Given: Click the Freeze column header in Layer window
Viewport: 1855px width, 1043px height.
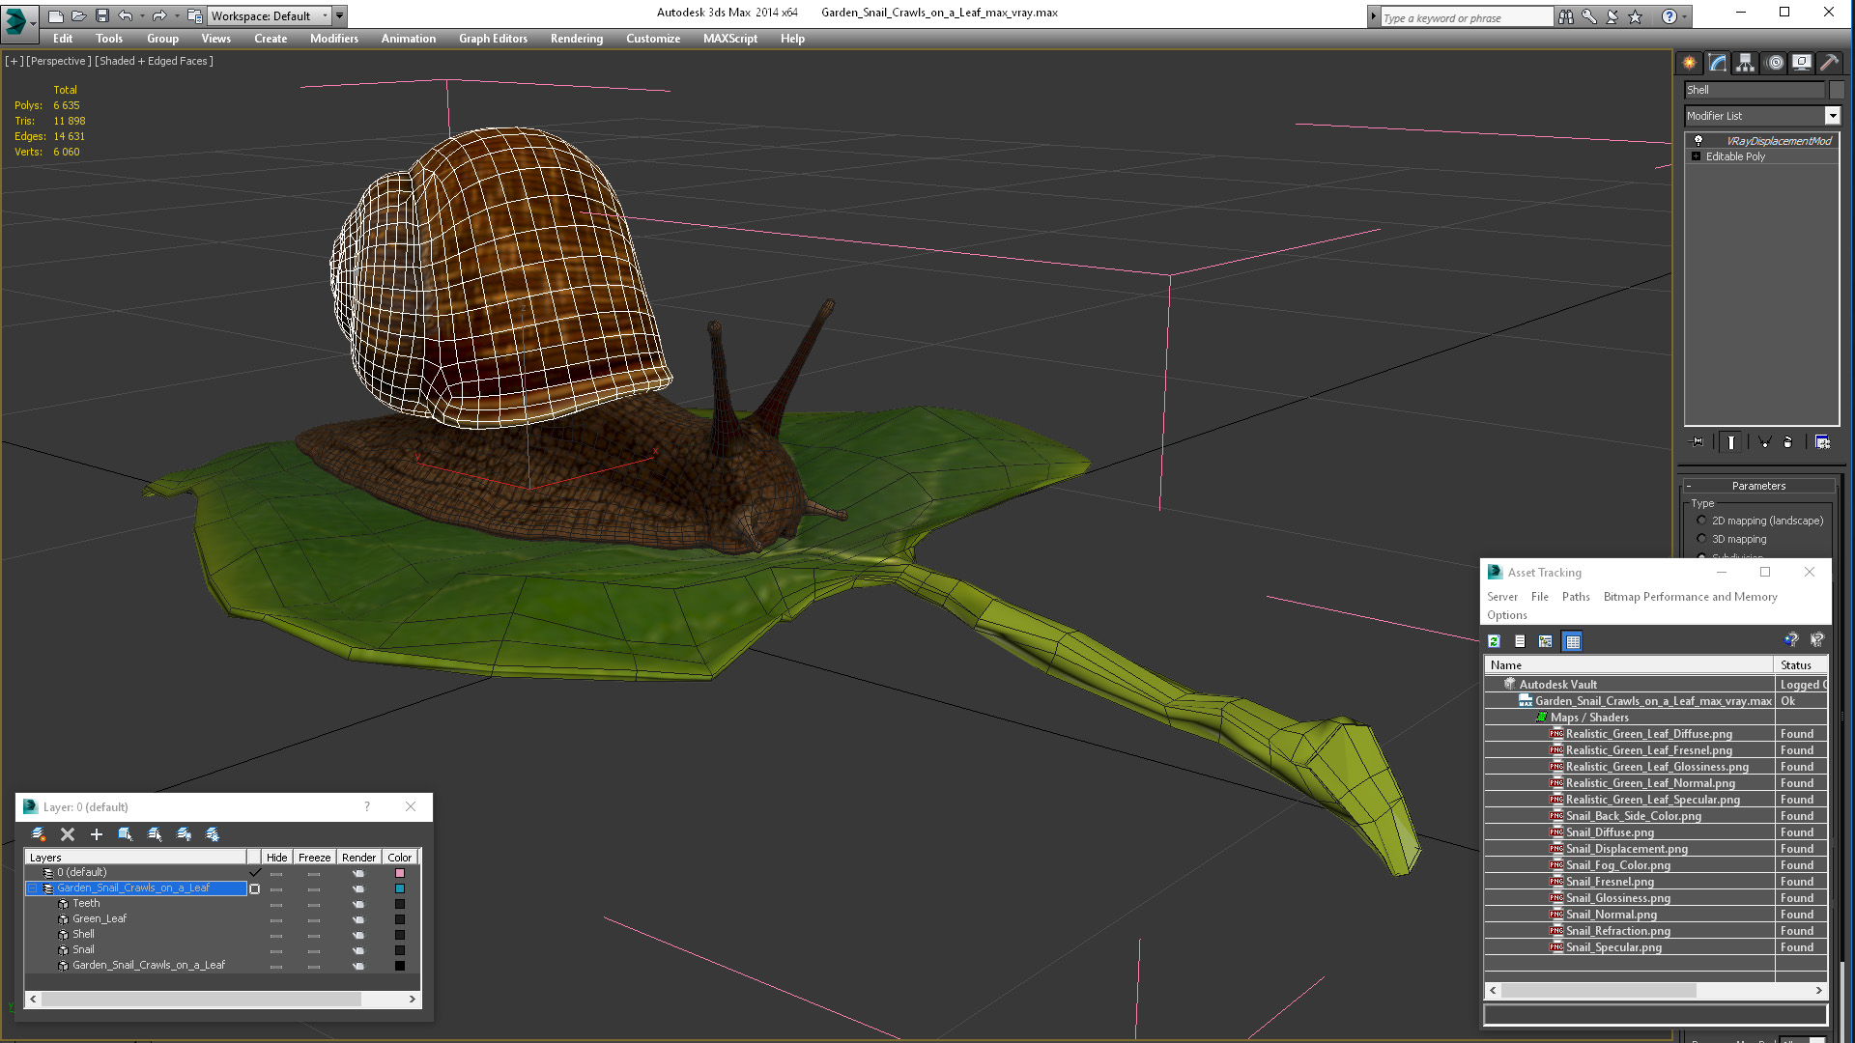Looking at the screenshot, I should tap(314, 858).
